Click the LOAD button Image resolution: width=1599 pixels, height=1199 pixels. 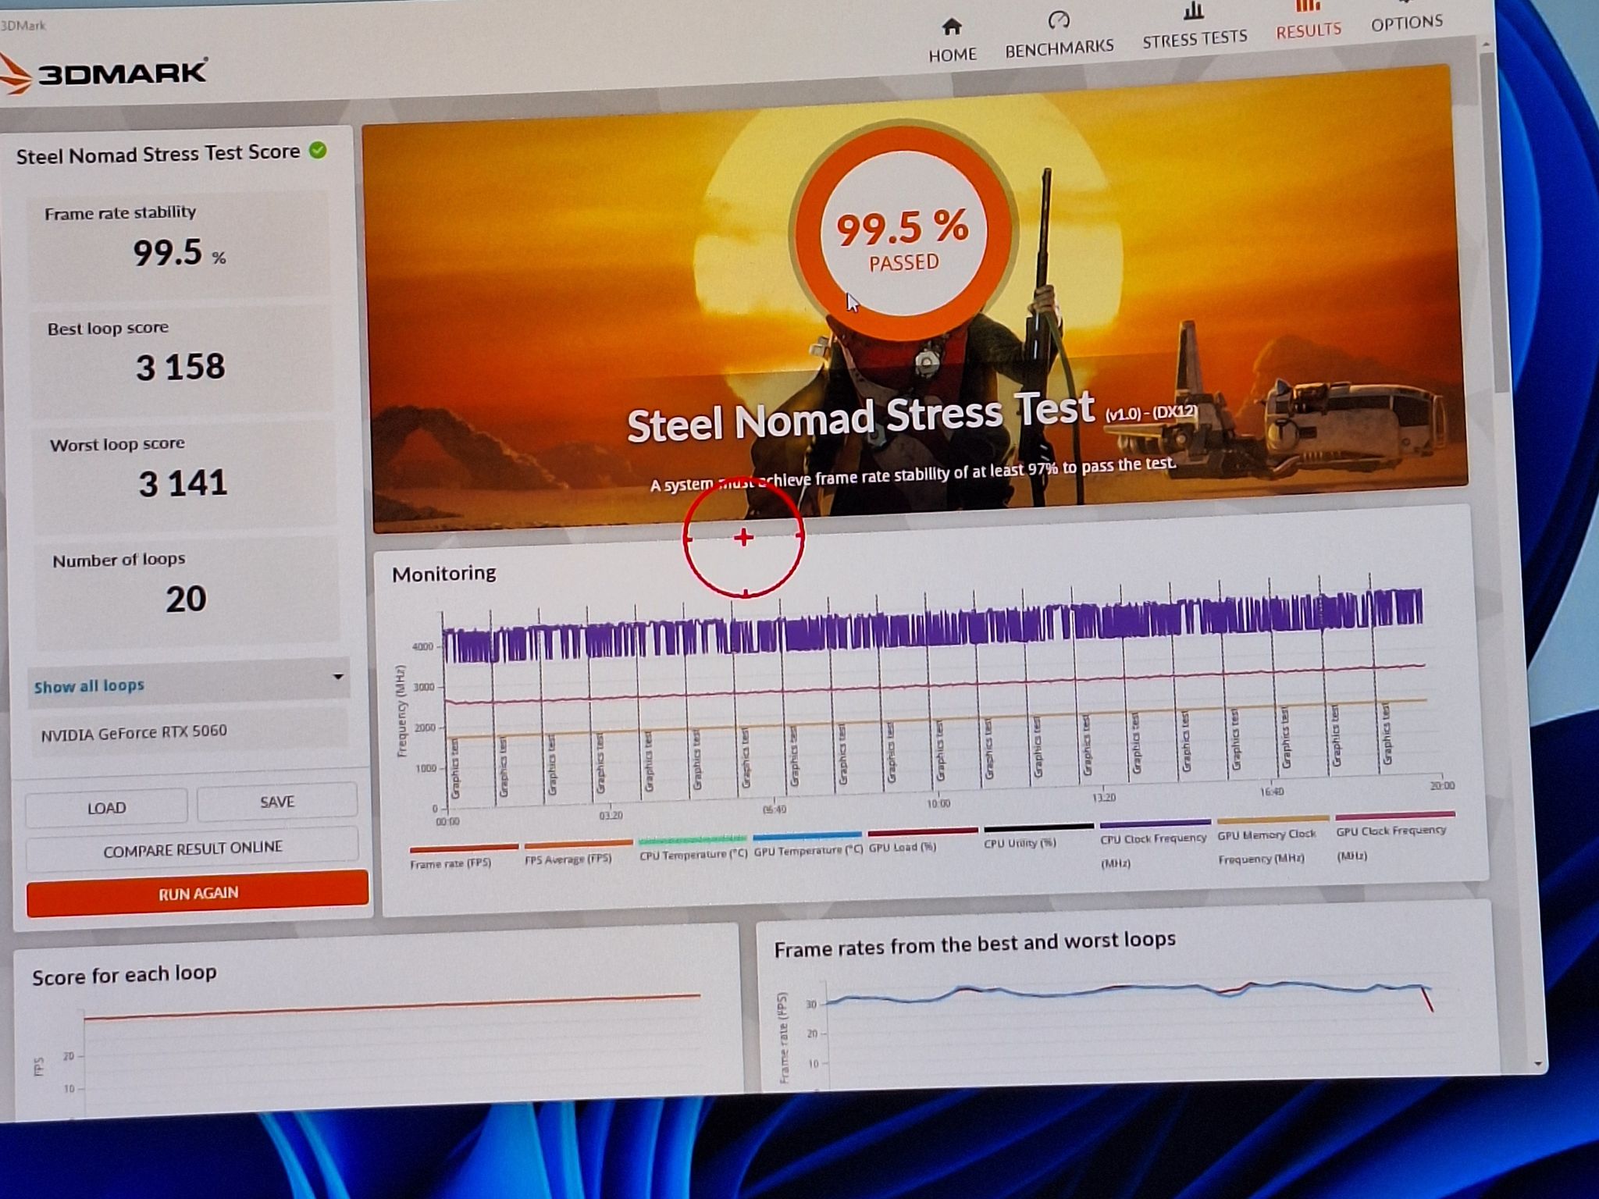pos(106,807)
